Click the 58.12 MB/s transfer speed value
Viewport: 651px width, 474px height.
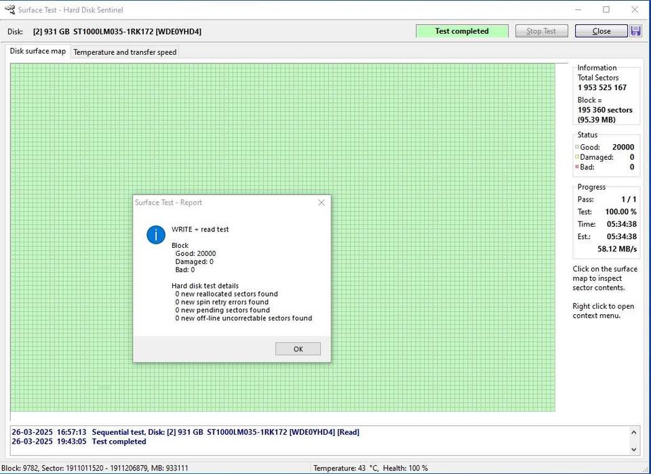[x=617, y=249]
